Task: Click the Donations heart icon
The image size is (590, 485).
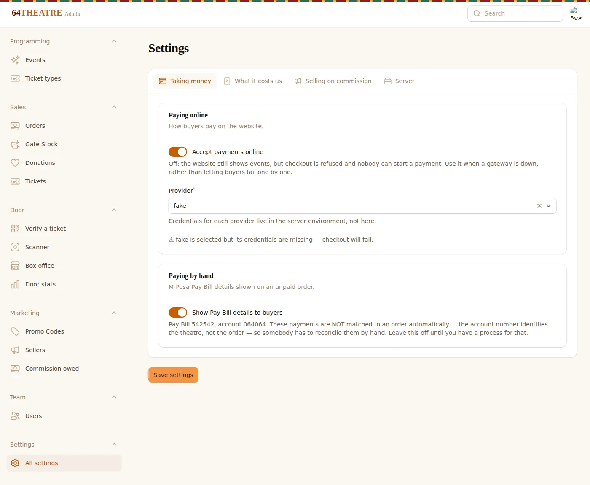Action: coord(15,163)
